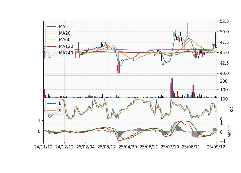Click the 24/12/12 date axis label
This screenshot has height=173, width=241.
tap(65, 147)
